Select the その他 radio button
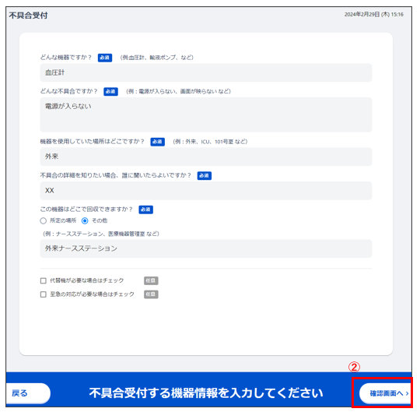The height and width of the screenshot is (412, 420). (x=85, y=220)
